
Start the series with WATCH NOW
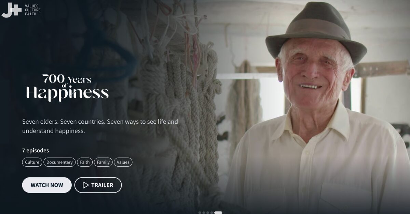pos(47,185)
